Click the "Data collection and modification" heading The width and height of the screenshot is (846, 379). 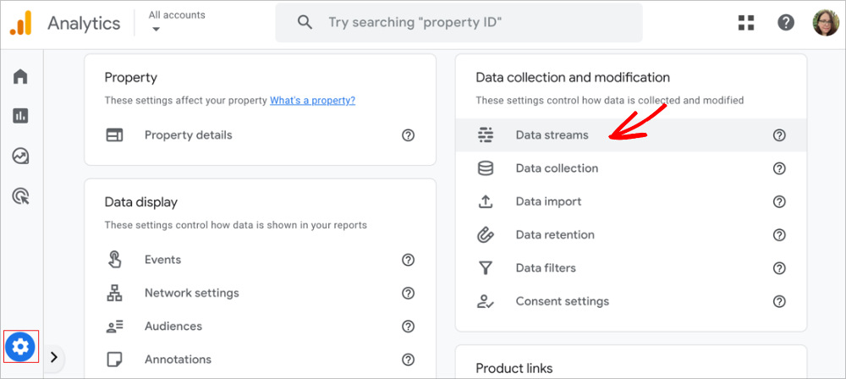point(573,78)
